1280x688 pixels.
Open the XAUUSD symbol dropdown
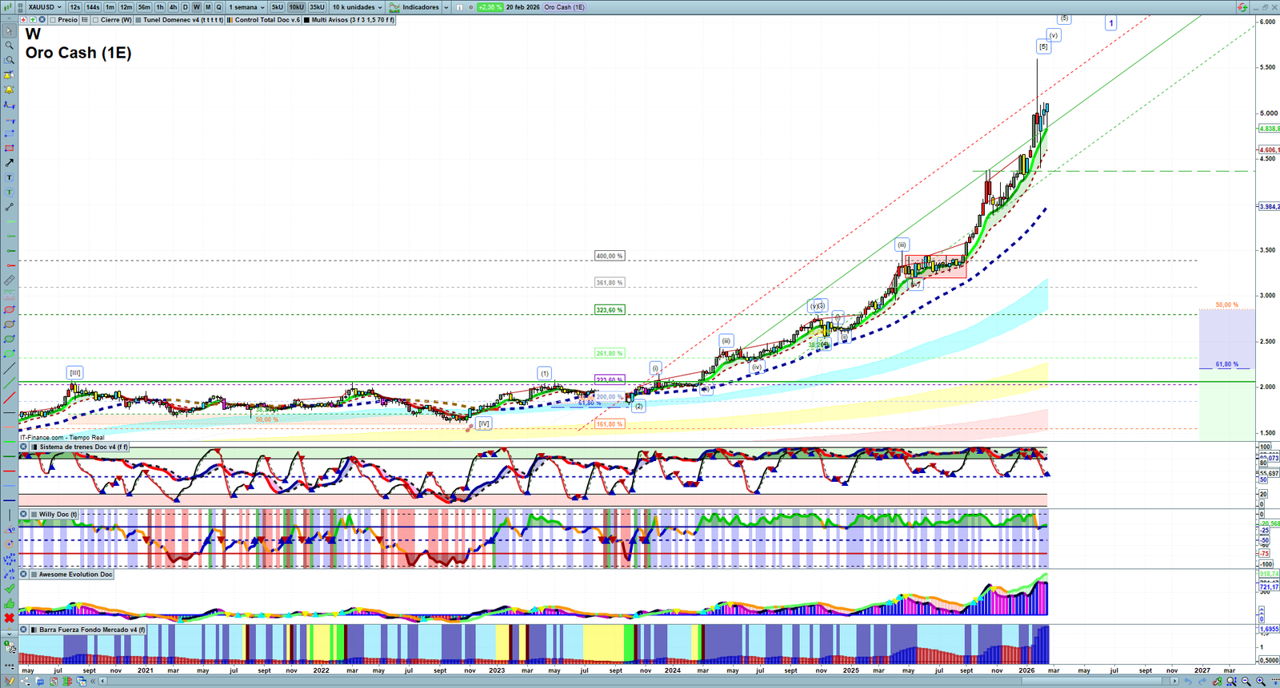coord(44,7)
